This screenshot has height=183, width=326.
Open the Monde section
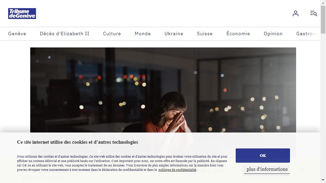143,34
